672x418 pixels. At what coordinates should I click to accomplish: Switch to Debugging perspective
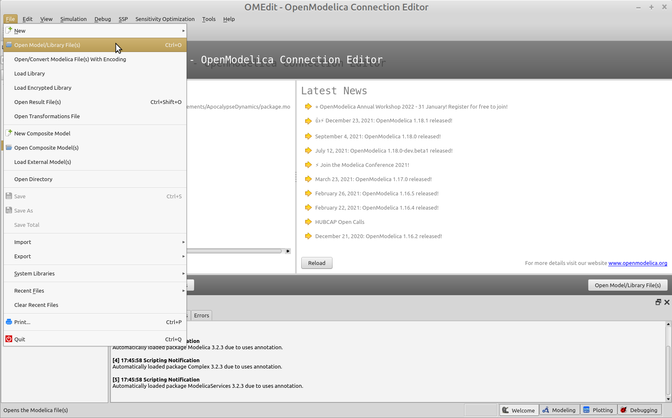(639, 410)
